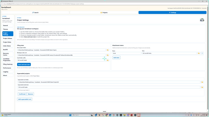Open the About page
Viewport: 209px width, 117px height.
click(x=8, y=75)
